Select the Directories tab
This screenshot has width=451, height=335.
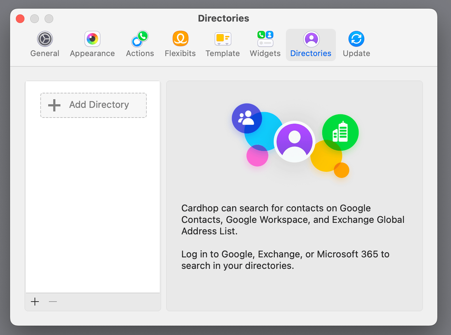[x=311, y=45]
